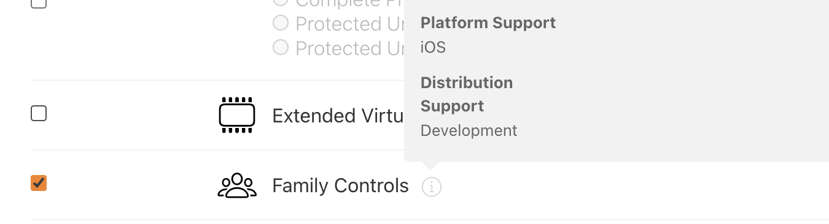Click the iOS text in popup

click(x=433, y=47)
